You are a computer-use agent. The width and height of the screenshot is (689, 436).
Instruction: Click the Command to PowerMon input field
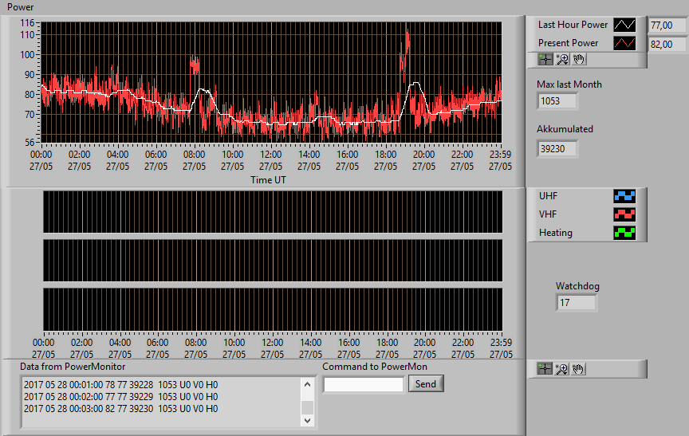(x=364, y=385)
